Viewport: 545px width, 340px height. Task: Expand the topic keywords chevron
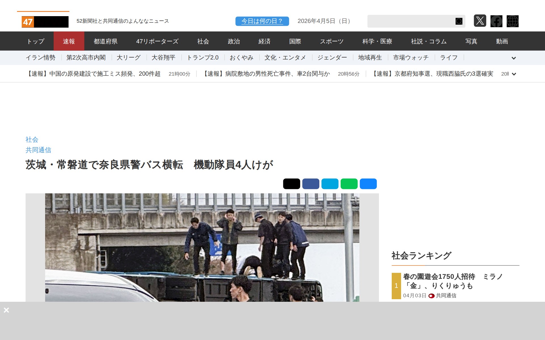click(x=513, y=58)
